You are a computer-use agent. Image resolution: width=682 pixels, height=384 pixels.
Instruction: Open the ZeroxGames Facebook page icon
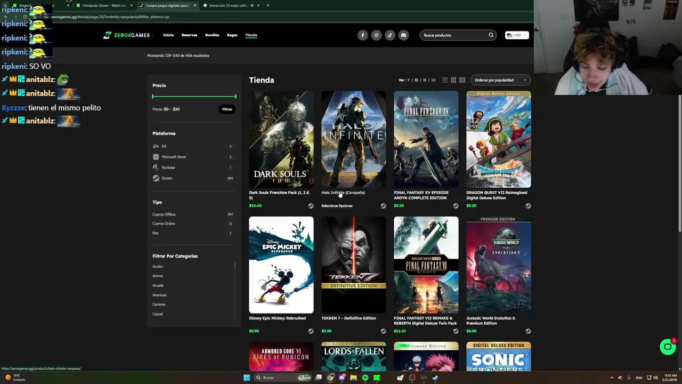[x=363, y=35]
